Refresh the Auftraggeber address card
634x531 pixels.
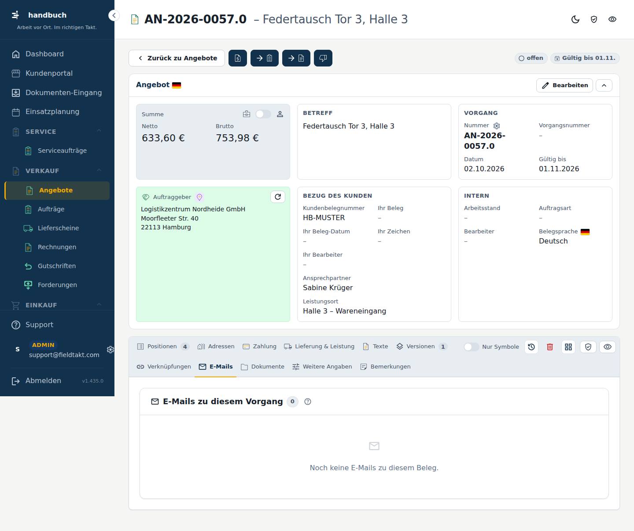pos(278,197)
